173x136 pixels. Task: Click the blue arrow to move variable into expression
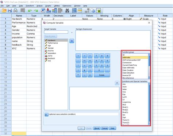coord(72,41)
